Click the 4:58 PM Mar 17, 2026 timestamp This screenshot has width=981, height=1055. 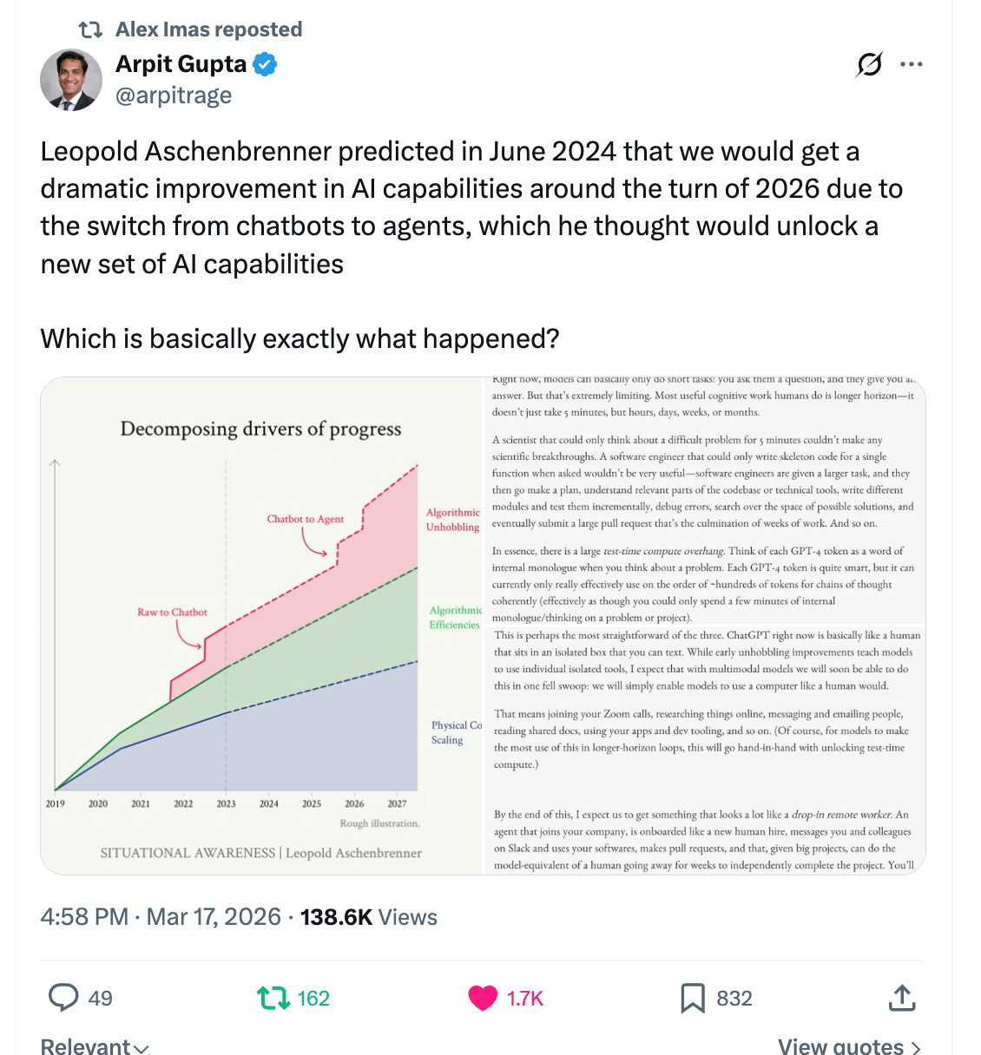(x=161, y=917)
